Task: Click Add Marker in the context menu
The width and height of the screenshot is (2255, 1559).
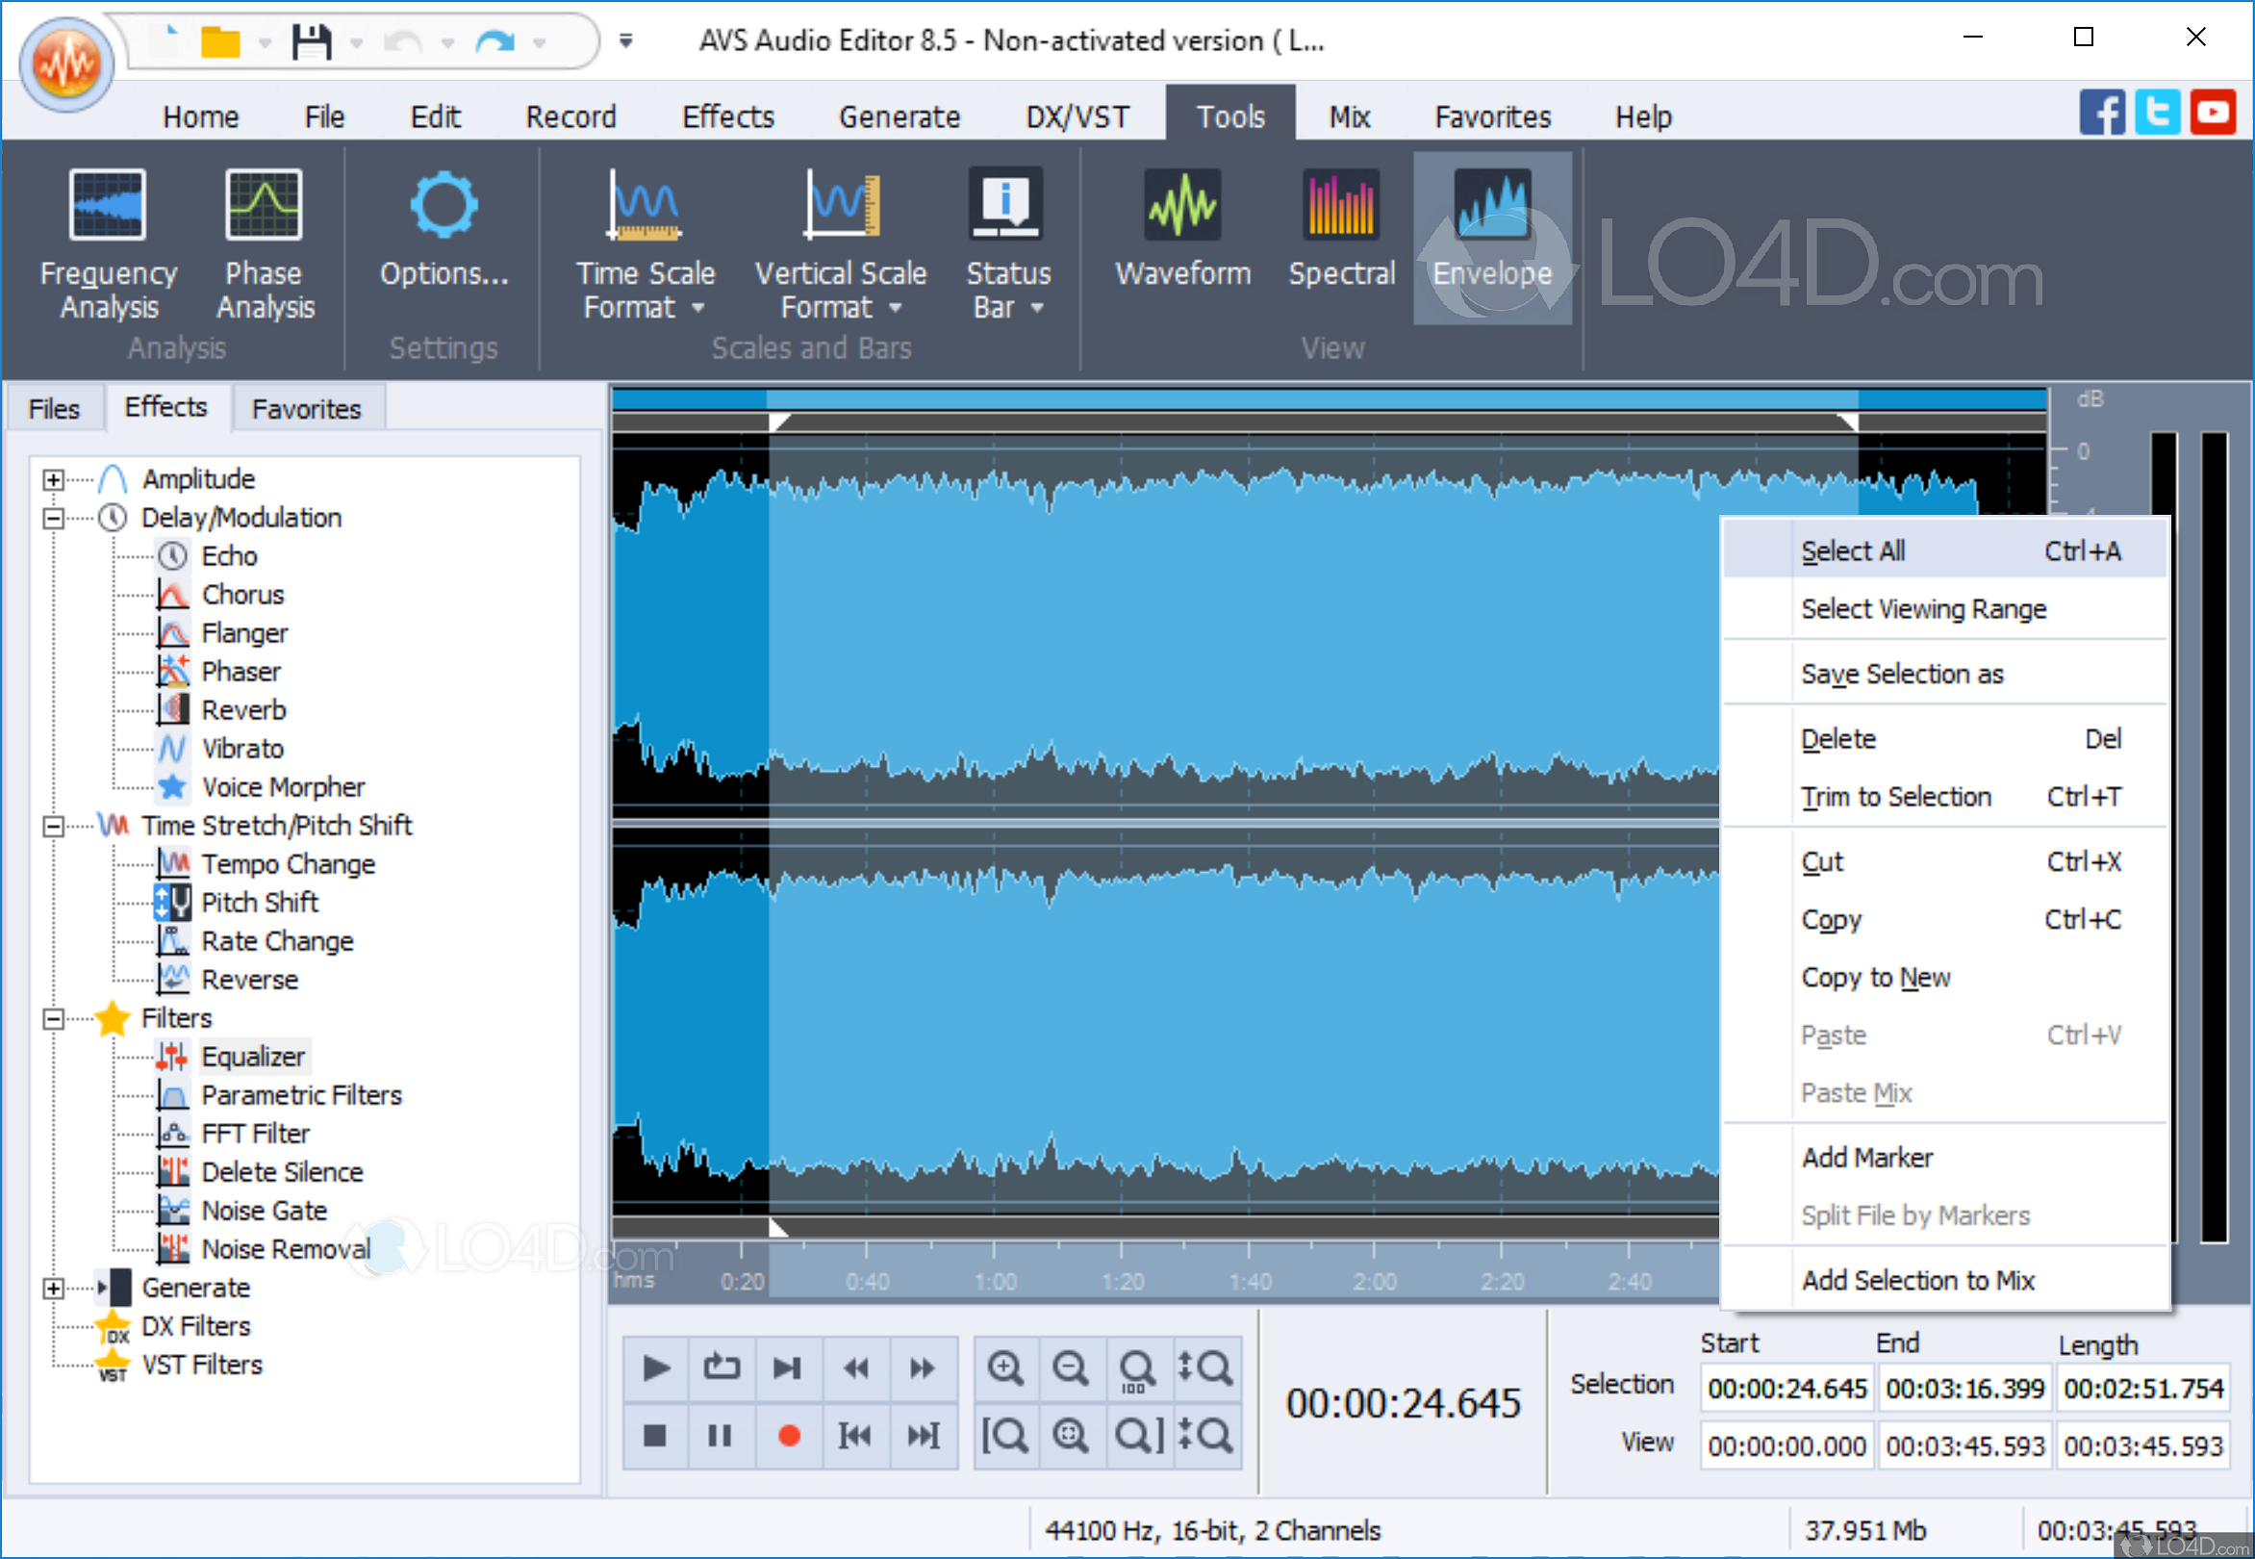Action: click(1866, 1157)
